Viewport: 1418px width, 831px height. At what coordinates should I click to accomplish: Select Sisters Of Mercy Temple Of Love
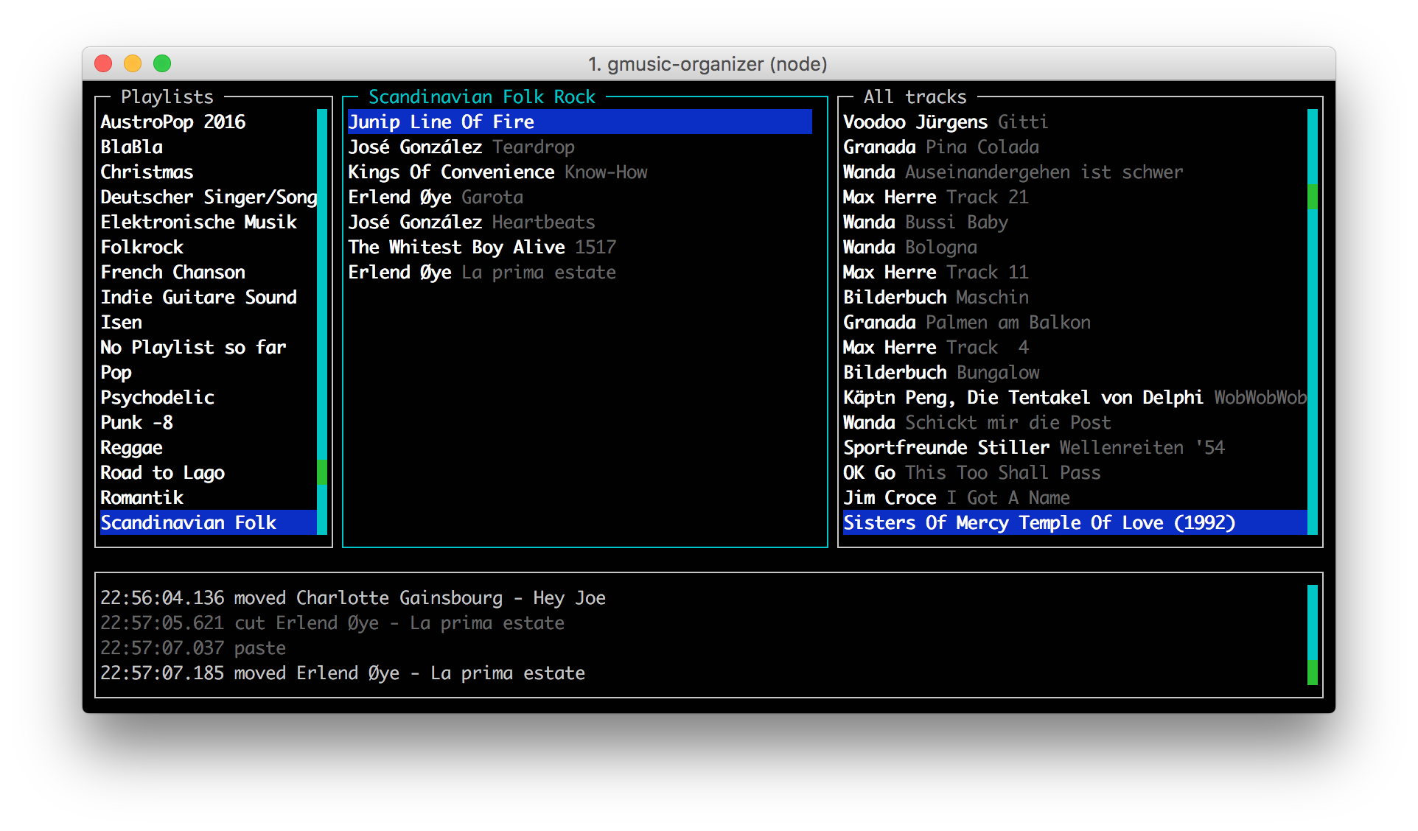point(1039,523)
